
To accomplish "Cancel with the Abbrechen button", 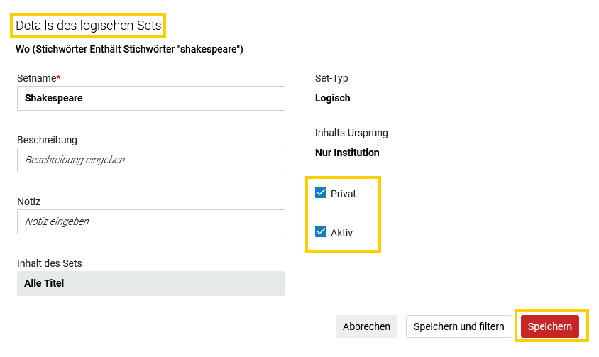I will (366, 326).
